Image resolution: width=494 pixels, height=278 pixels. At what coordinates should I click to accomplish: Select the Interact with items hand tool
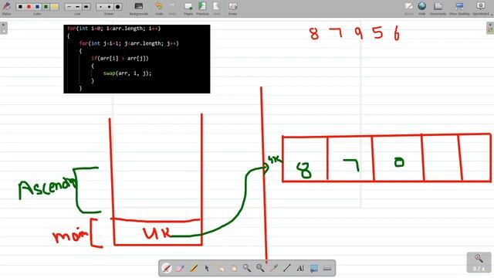[220, 268]
